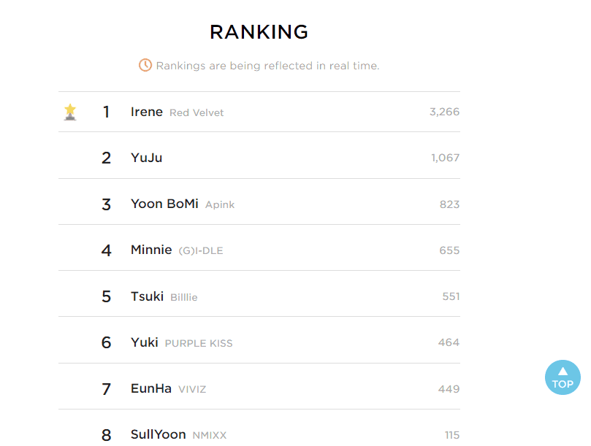Click the (G)I-DLE group label
Screen dimensions: 591x446
201,250
